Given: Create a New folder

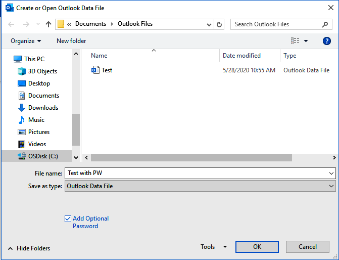Looking at the screenshot, I should click(71, 41).
